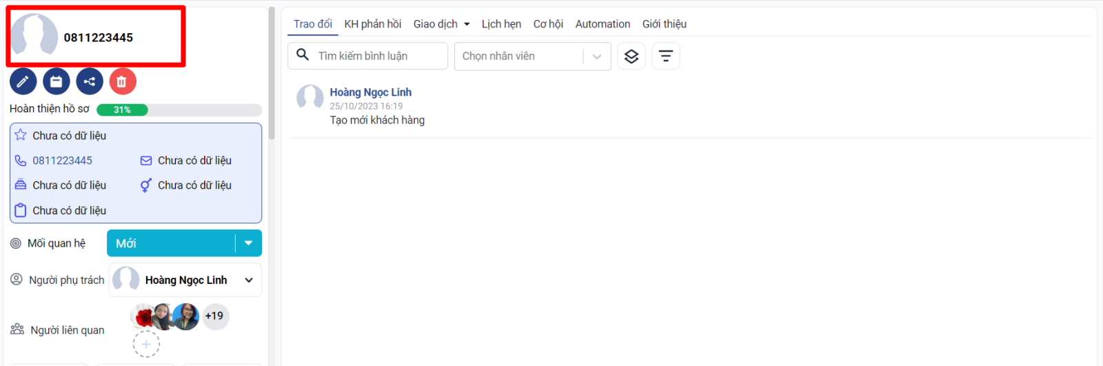Click the blue pencil edit icon
1103x366 pixels.
pos(23,81)
